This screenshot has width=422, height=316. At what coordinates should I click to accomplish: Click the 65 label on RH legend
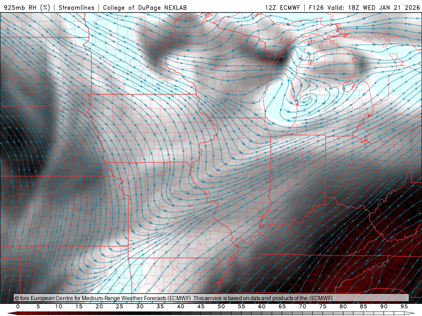282,307
